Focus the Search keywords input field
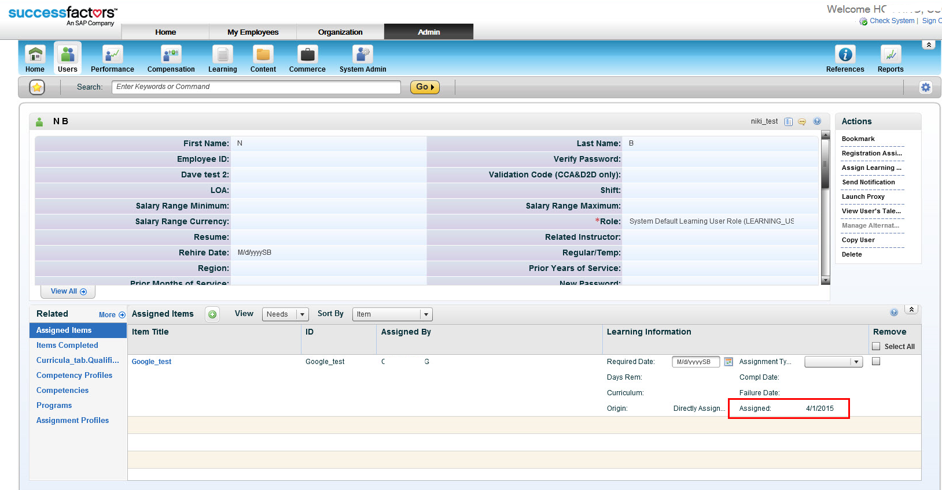942x490 pixels. tap(256, 87)
